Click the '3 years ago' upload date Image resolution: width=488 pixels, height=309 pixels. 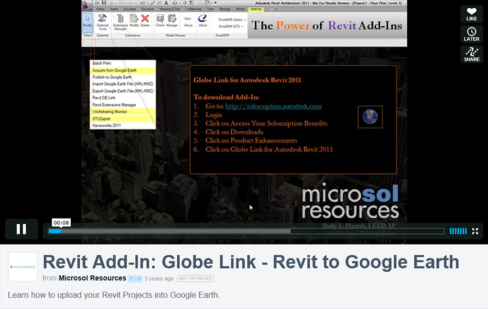point(159,279)
